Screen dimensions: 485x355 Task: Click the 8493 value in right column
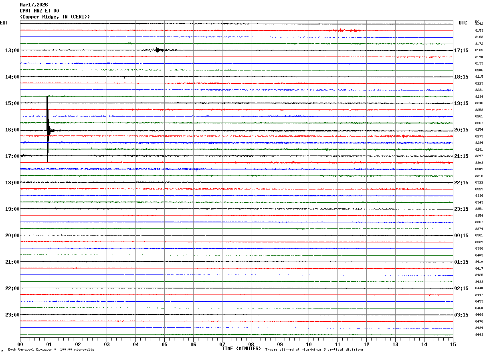pos(479,335)
